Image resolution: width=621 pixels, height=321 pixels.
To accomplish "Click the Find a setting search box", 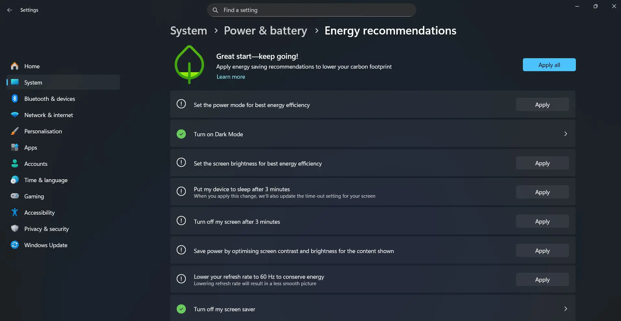I will click(x=310, y=10).
